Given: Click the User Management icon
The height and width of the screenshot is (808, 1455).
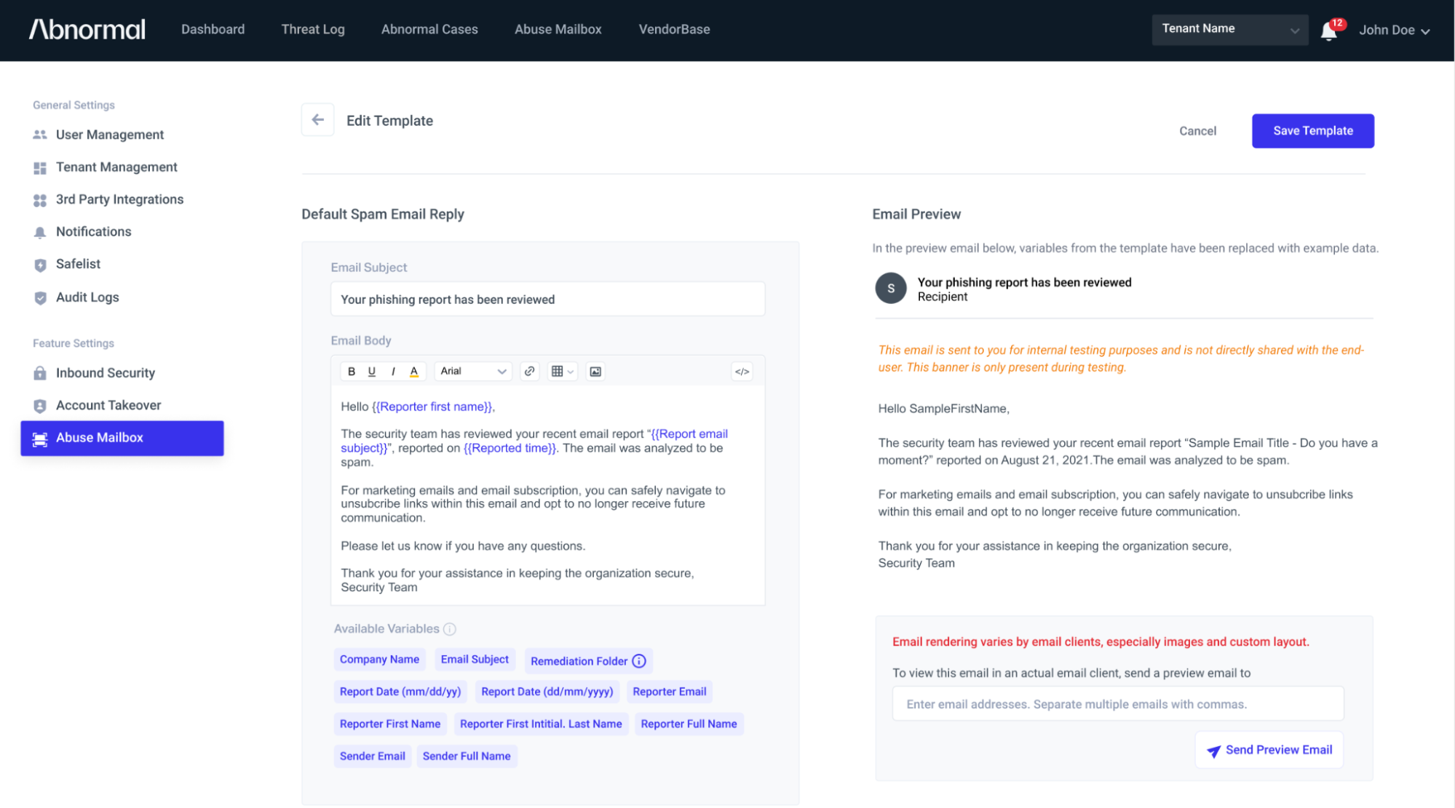Looking at the screenshot, I should [40, 135].
